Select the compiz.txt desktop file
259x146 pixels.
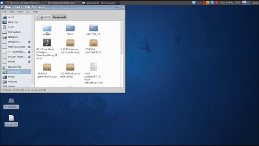tap(11, 121)
